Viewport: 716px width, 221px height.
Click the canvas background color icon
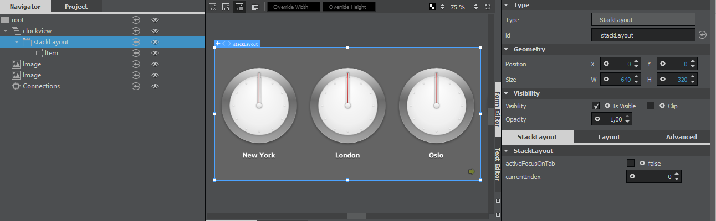(432, 7)
